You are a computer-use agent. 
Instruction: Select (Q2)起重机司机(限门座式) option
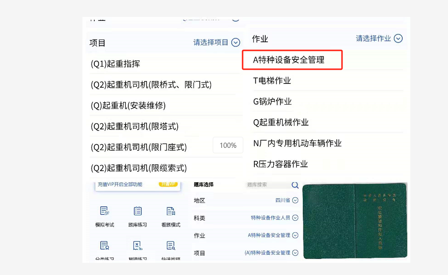[138, 147]
